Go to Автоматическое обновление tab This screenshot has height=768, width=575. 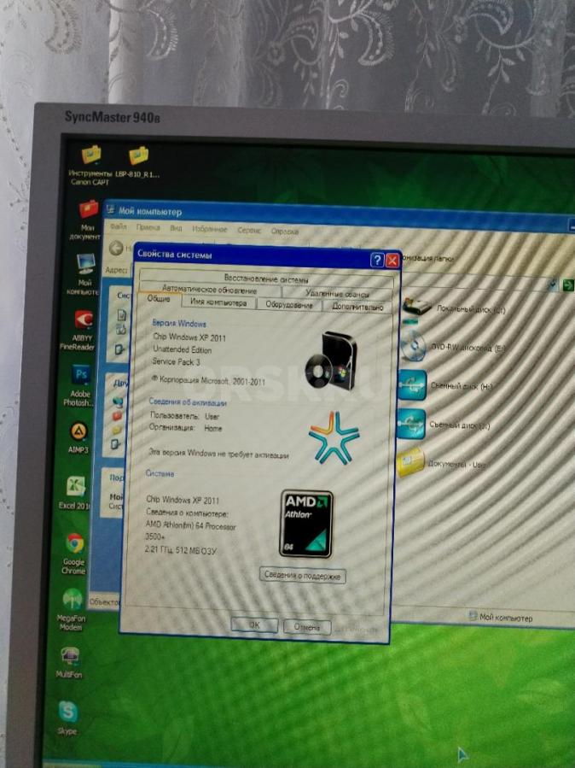(209, 290)
